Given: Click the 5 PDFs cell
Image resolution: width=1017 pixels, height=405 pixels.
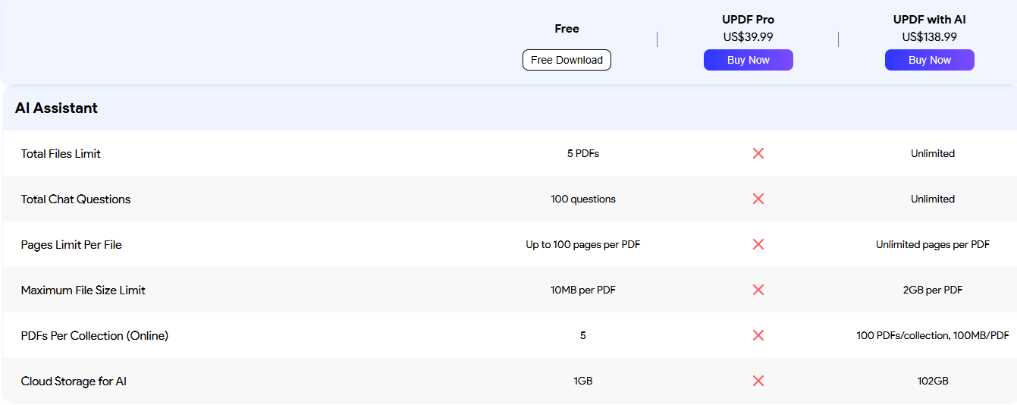Looking at the screenshot, I should (x=583, y=153).
